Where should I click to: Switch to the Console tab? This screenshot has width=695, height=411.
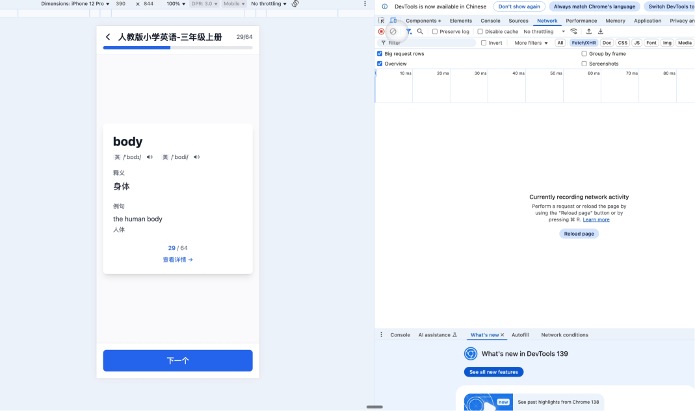tap(490, 21)
